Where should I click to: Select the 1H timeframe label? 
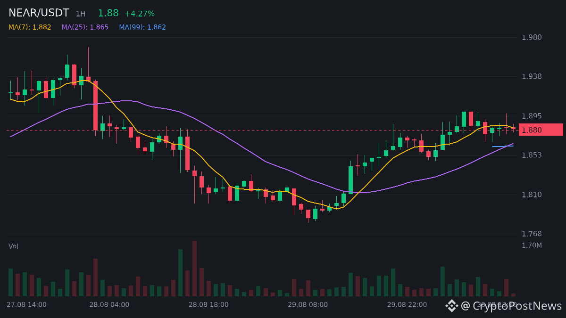tap(81, 14)
